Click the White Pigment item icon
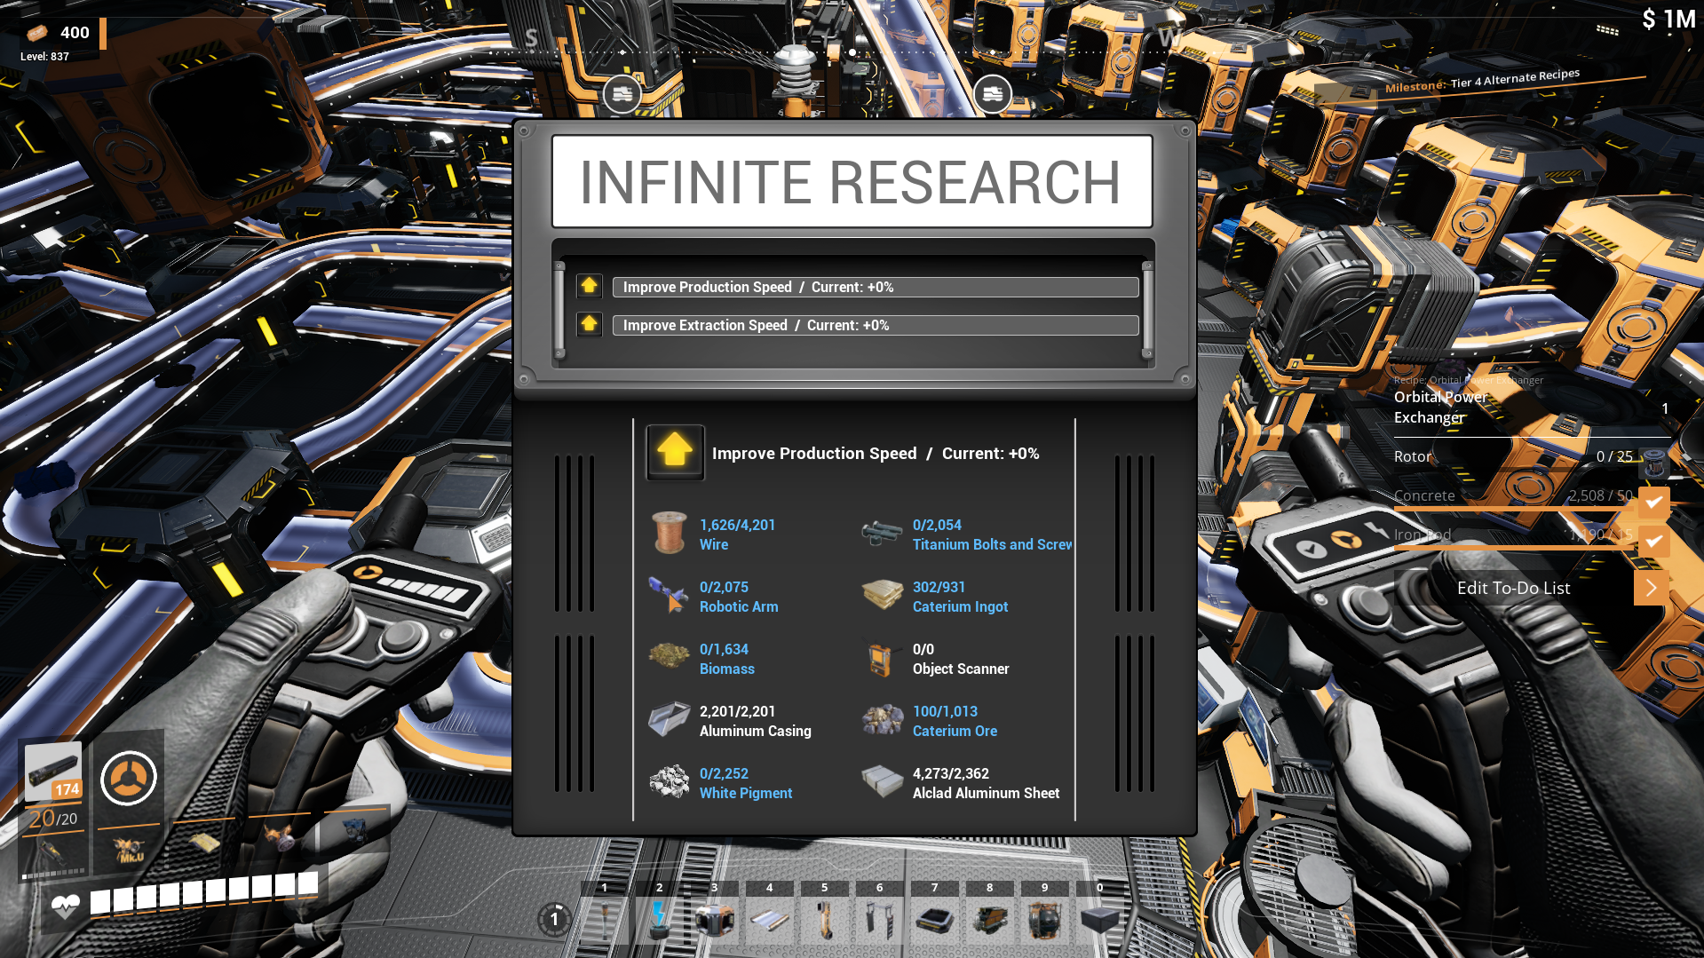 670,781
